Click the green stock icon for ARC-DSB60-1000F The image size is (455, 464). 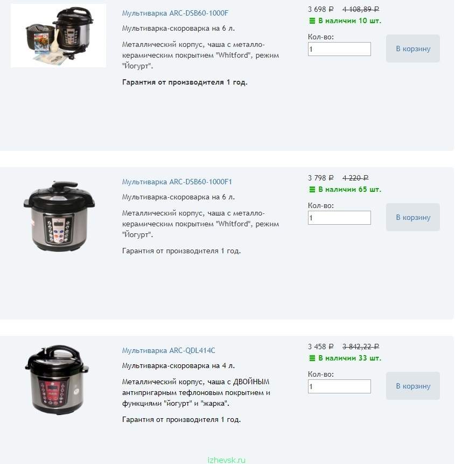(312, 20)
